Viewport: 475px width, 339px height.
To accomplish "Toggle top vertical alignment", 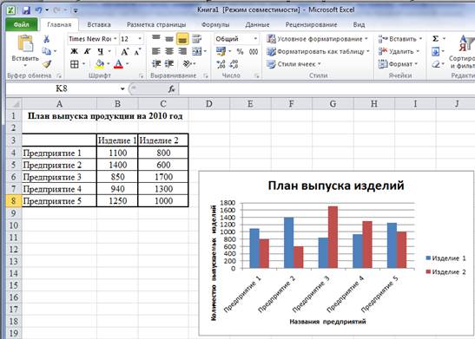I will pyautogui.click(x=156, y=38).
